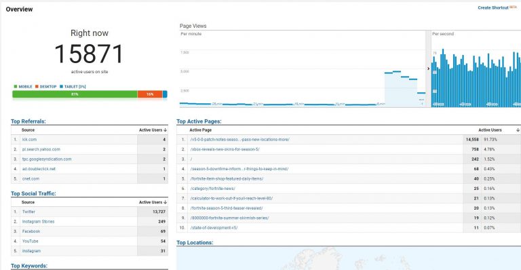
Task: Select the TABLET legend item
Action: click(73, 87)
